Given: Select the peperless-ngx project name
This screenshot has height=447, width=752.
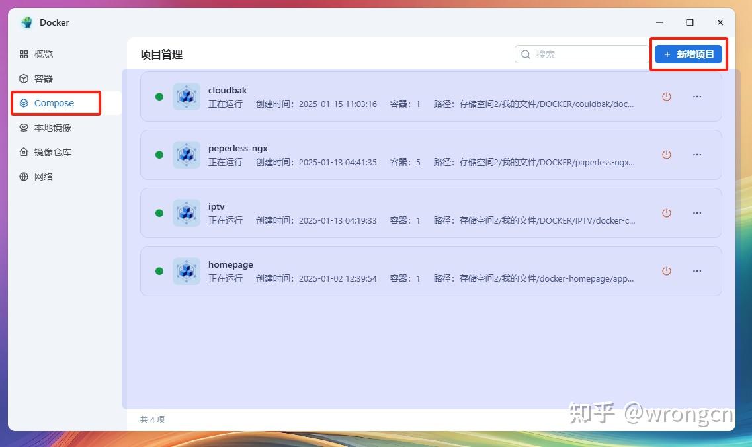Looking at the screenshot, I should click(238, 148).
